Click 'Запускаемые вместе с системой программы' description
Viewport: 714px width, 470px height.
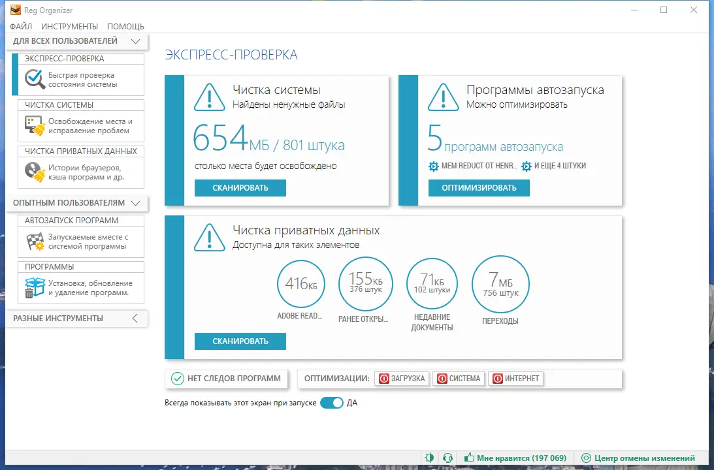(88, 242)
